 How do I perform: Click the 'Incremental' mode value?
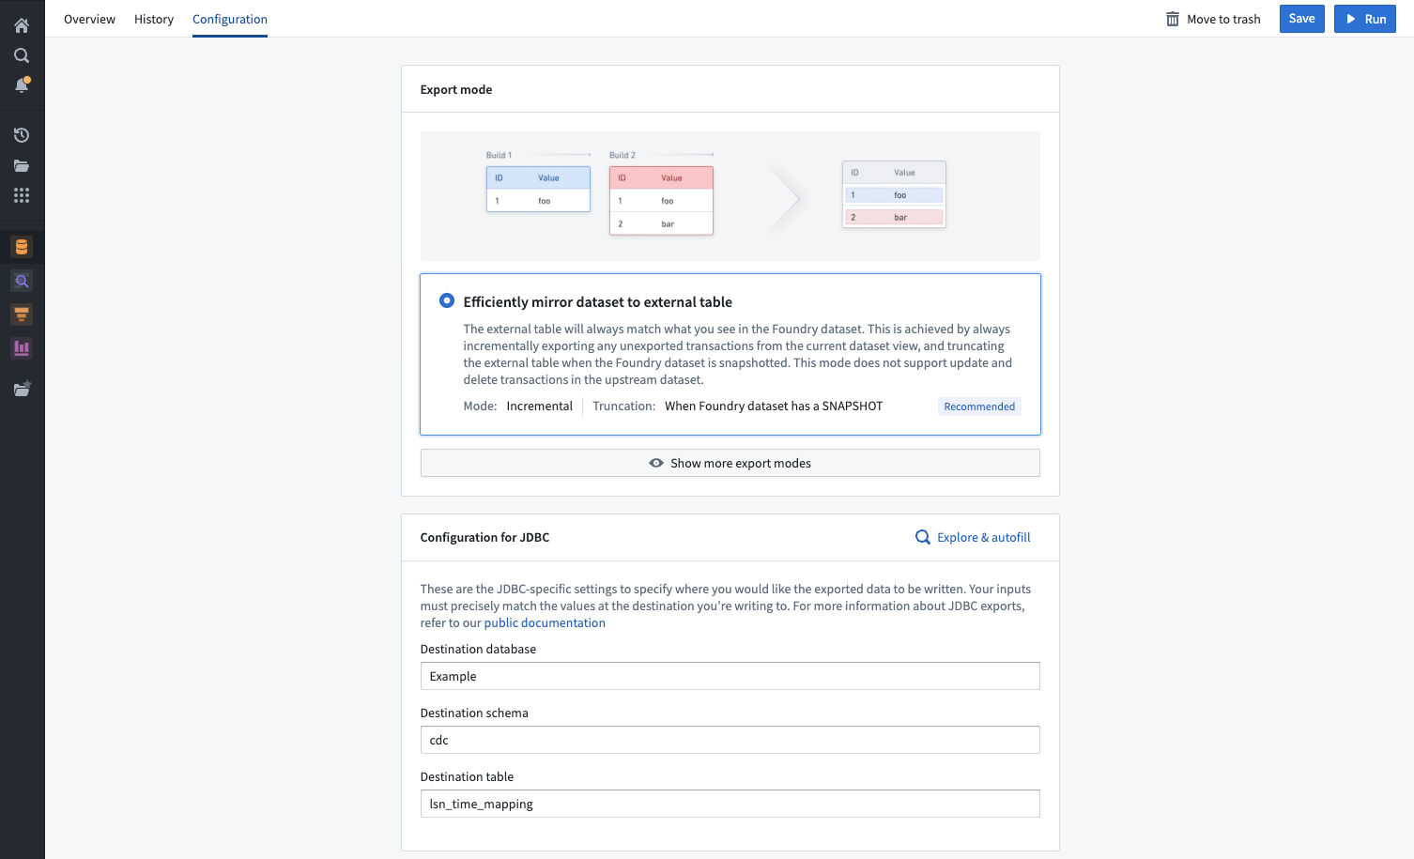pyautogui.click(x=539, y=406)
